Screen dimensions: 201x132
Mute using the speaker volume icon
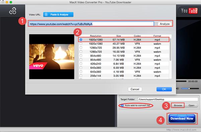click(178, 89)
